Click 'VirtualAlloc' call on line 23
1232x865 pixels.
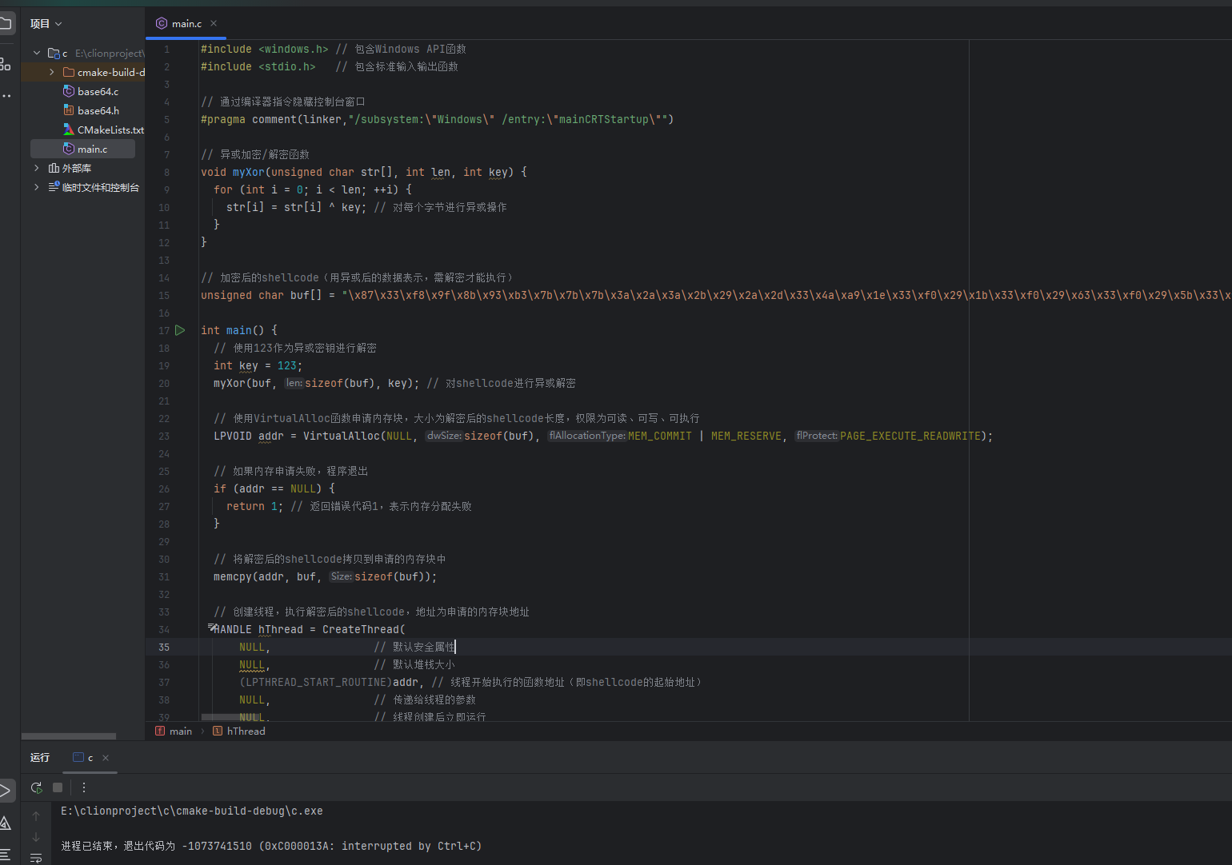[x=342, y=436]
